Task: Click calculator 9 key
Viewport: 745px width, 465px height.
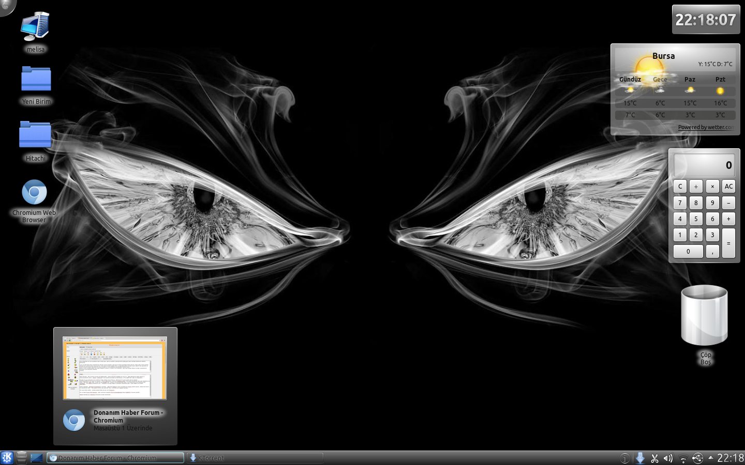Action: coord(712,203)
